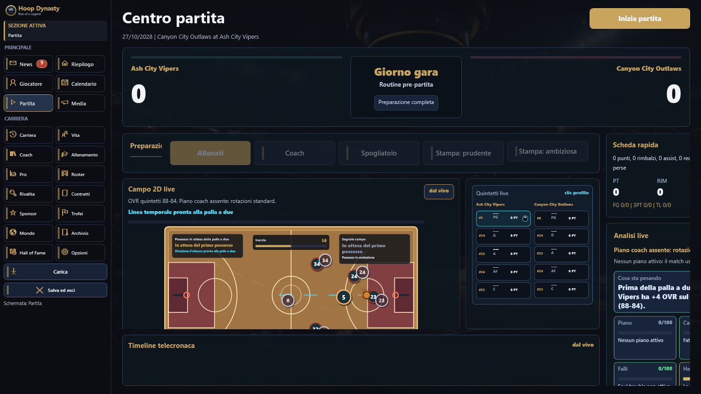
Task: Open the Sponsor star icon
Action: (13, 213)
